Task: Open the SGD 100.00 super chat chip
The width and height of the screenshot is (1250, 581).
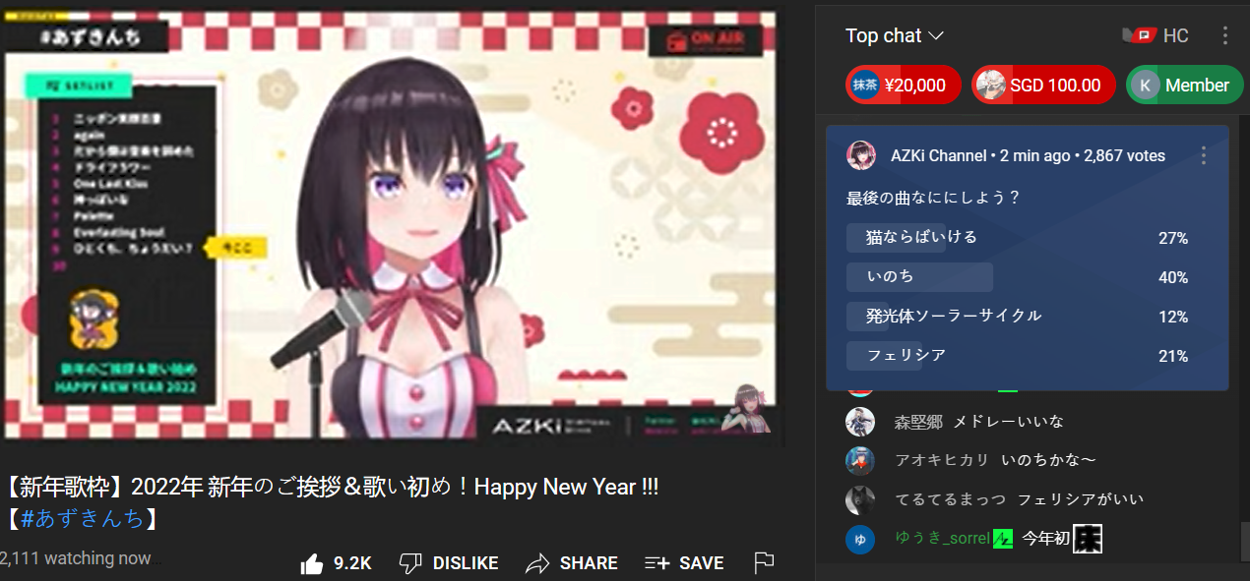Action: pos(1043,85)
